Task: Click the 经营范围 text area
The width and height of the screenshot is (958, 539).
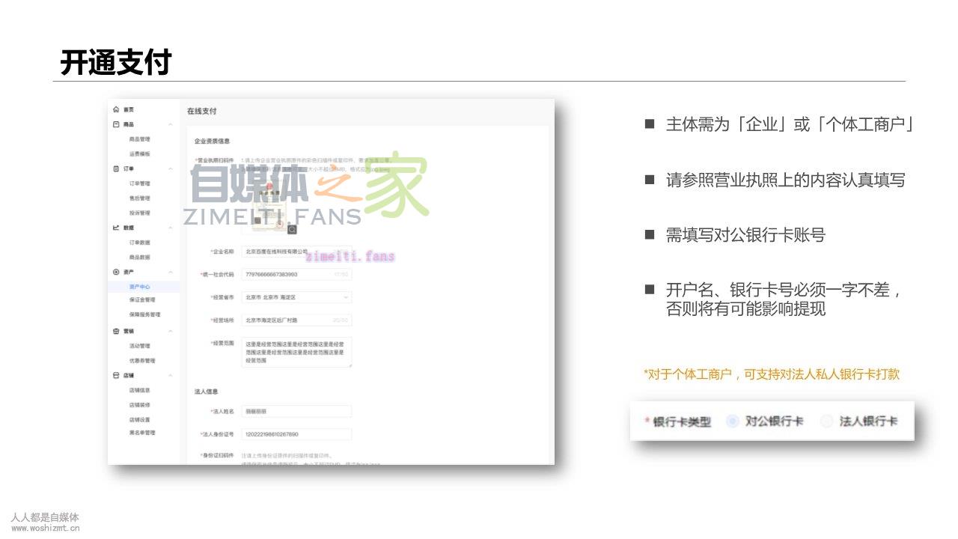Action: pos(297,352)
